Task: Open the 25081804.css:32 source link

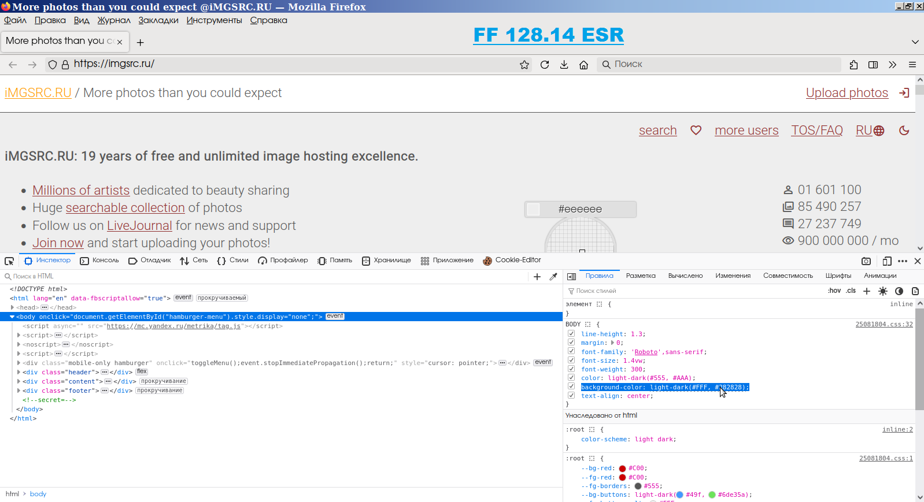Action: [x=884, y=325]
